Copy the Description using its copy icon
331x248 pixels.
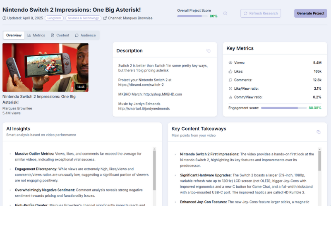[x=209, y=50]
